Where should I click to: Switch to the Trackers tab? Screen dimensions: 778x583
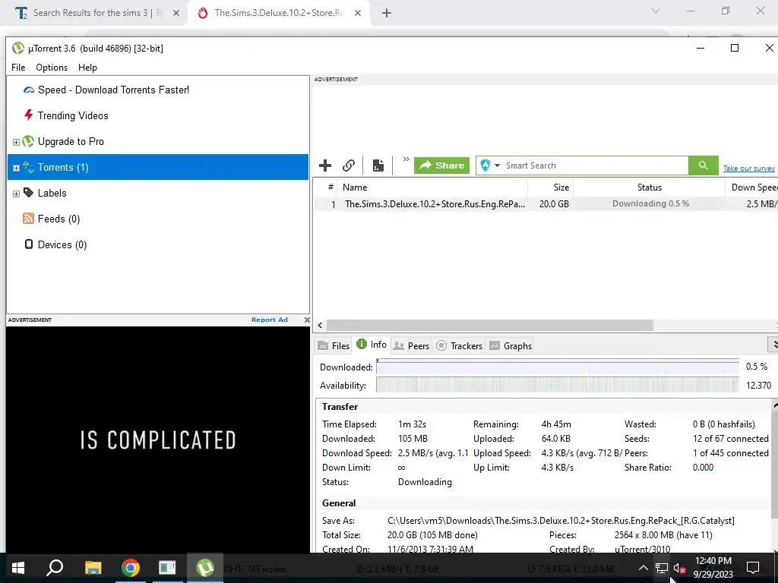click(x=460, y=345)
